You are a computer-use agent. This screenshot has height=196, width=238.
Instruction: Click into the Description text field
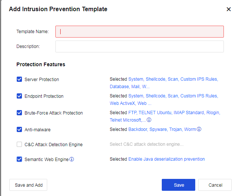coord(139,46)
